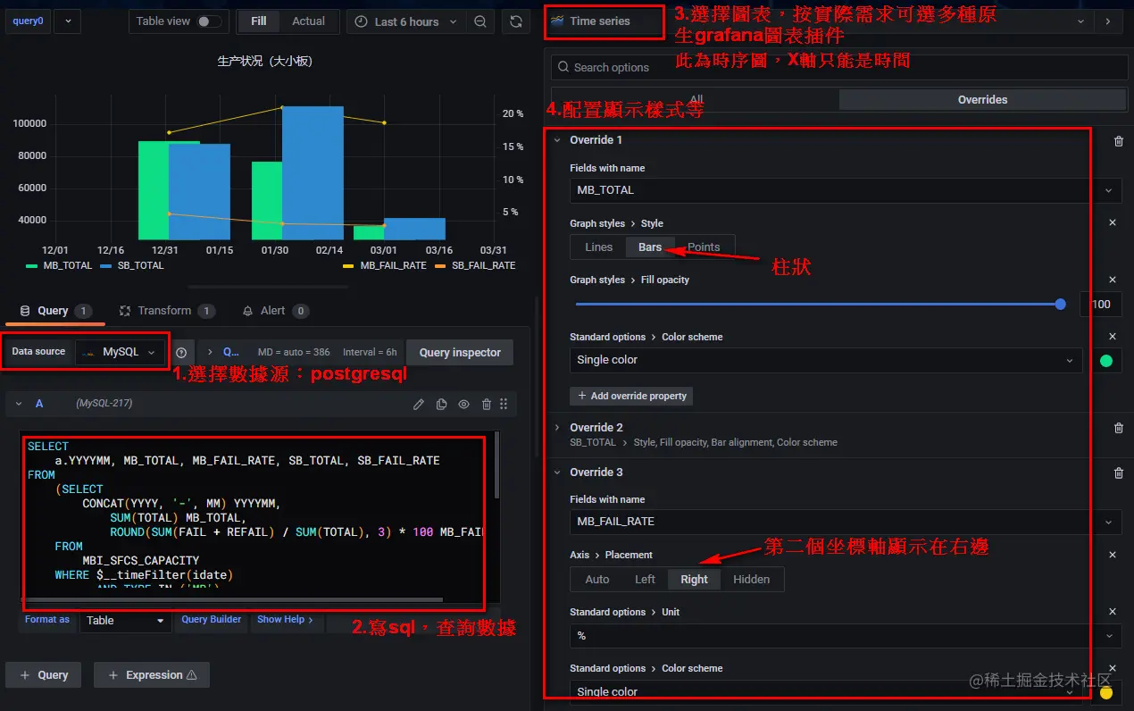Switch to the All options tab
This screenshot has width=1134, height=711.
(x=696, y=100)
